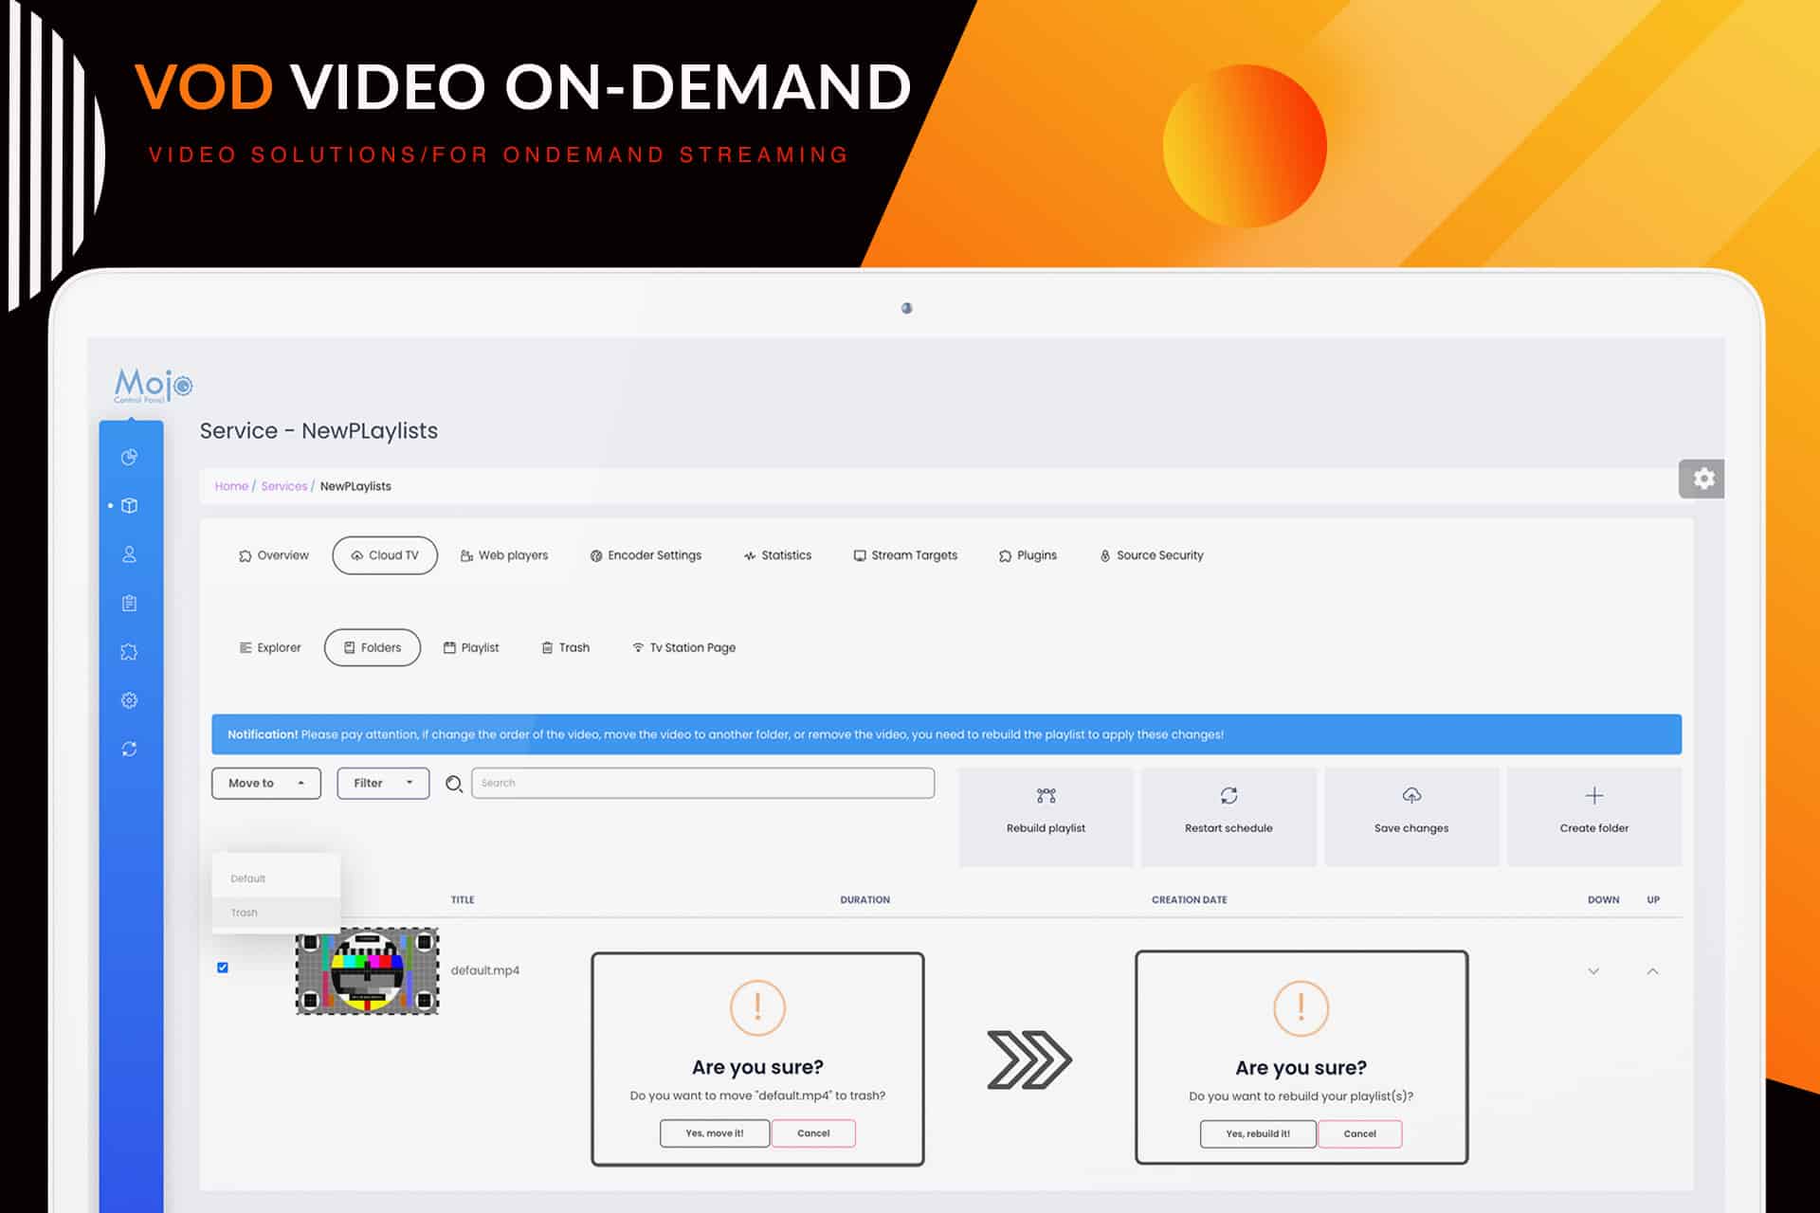Click the Mojo Control Panel logo
The height and width of the screenshot is (1213, 1820).
coord(153,385)
